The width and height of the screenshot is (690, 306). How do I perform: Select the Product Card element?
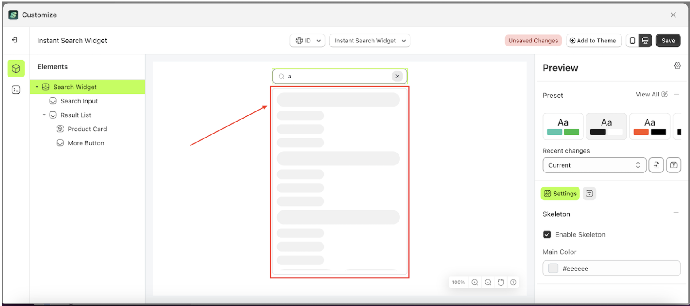(x=87, y=129)
